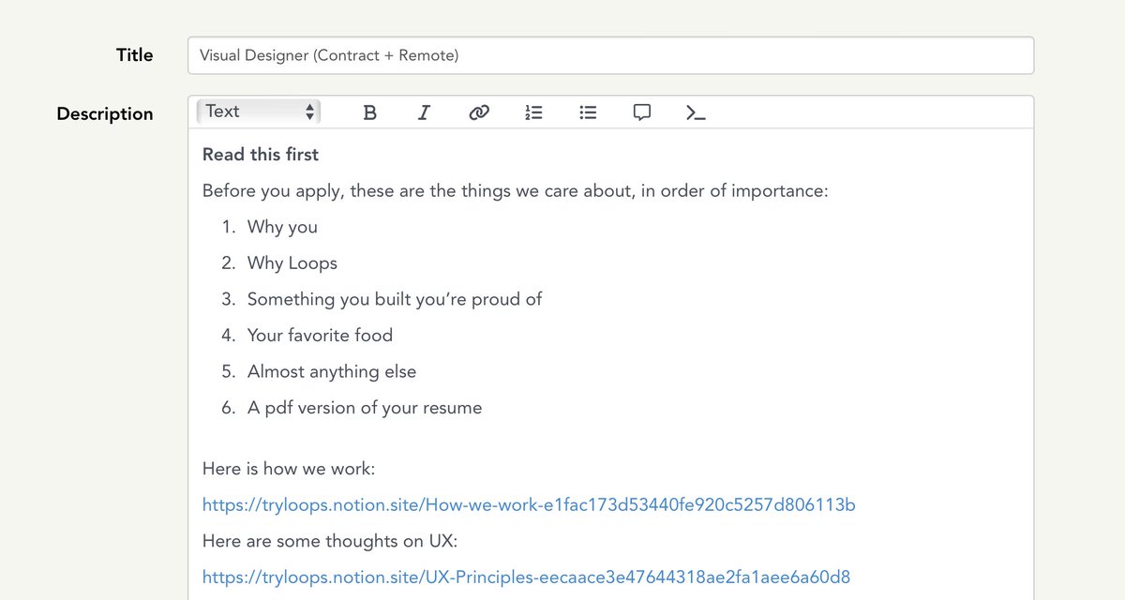Apply italic formatting to the description

pos(424,112)
